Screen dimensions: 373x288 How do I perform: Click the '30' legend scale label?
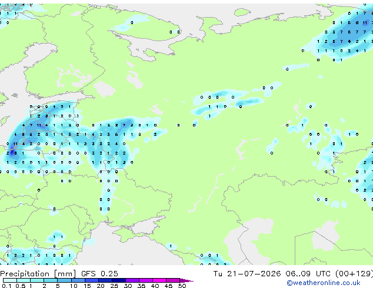tap(128, 286)
